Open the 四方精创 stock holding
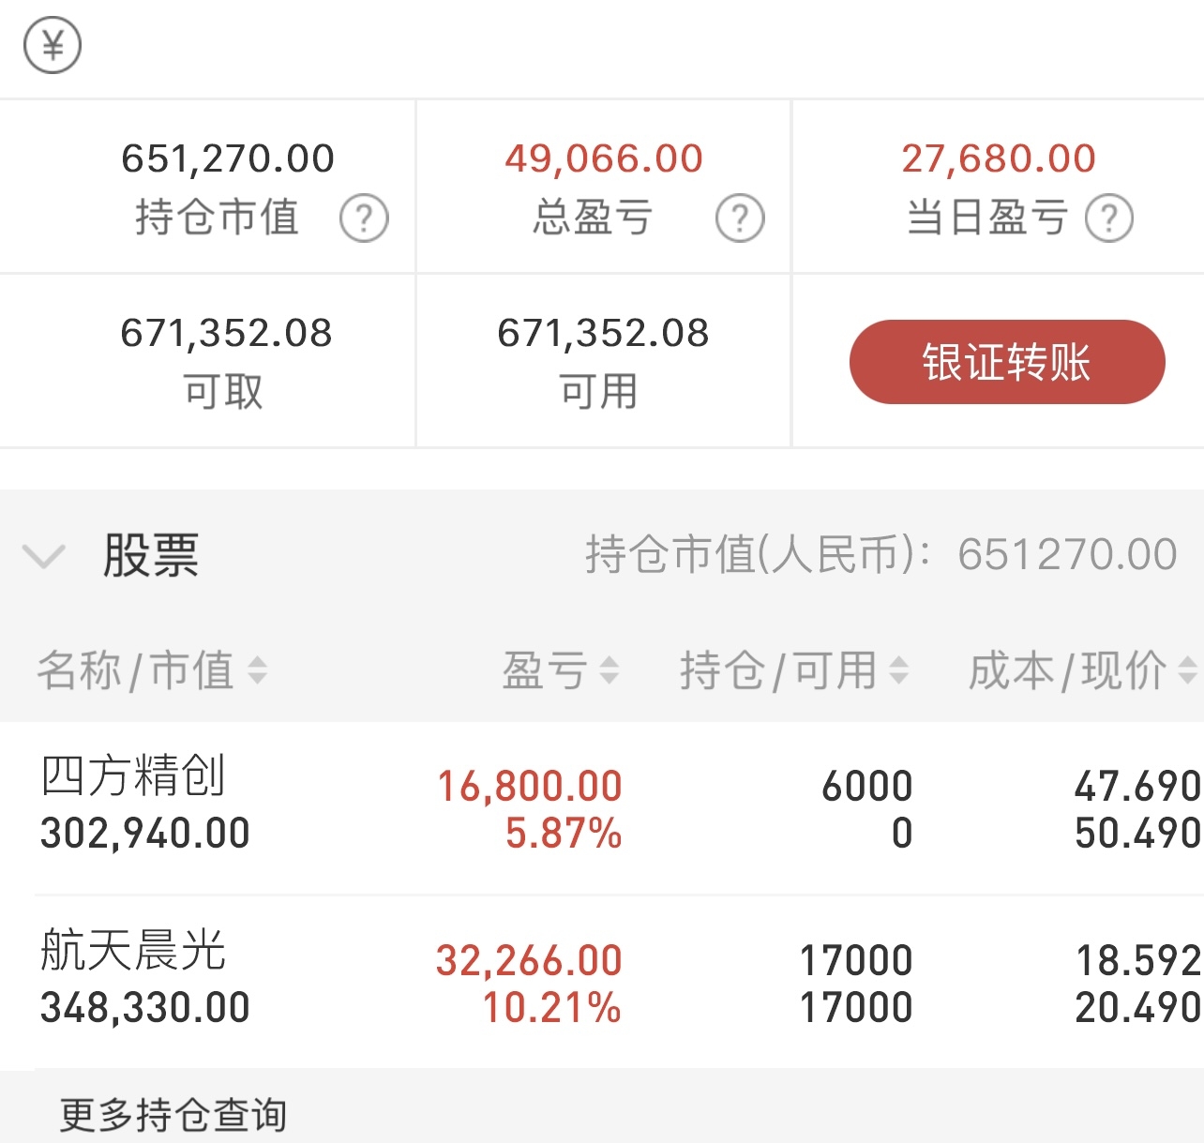1204x1143 pixels. point(602,808)
